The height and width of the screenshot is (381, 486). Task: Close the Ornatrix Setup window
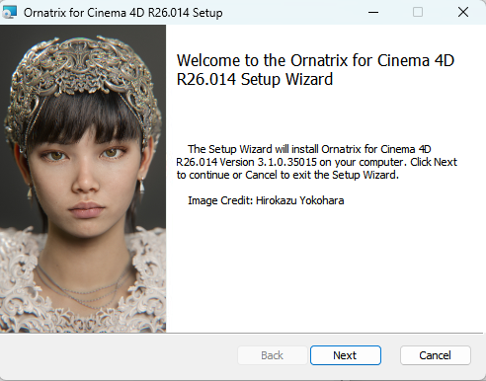[x=463, y=13]
